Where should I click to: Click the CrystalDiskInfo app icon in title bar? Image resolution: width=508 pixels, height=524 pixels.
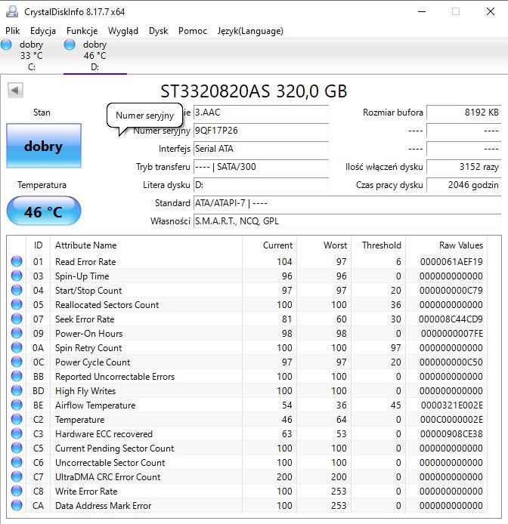point(12,11)
